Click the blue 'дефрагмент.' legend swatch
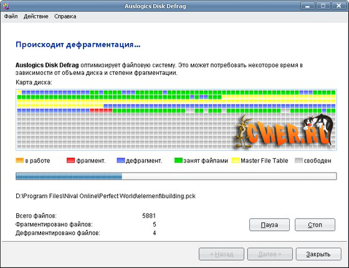 (121, 161)
